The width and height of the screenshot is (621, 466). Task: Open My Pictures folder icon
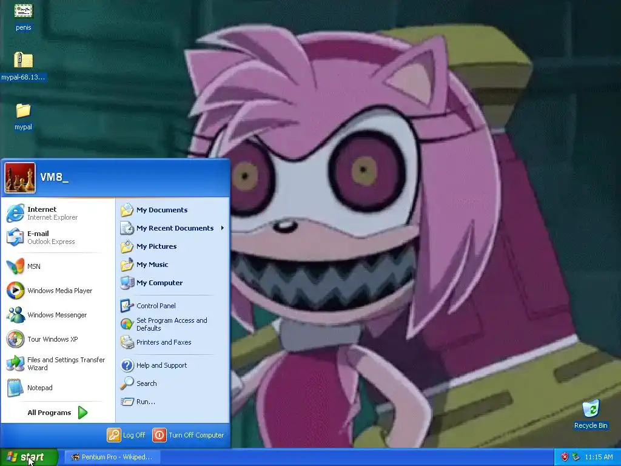127,246
